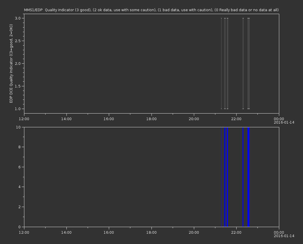Click 20:00 label under the blue-bar plot
303x244 pixels.
point(194,233)
